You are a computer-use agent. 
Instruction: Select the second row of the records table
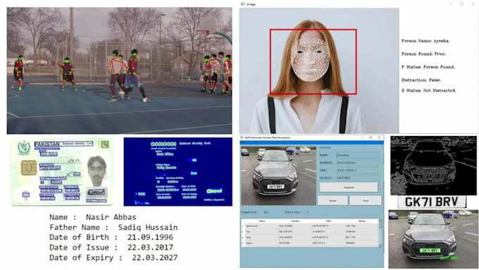click(x=310, y=232)
